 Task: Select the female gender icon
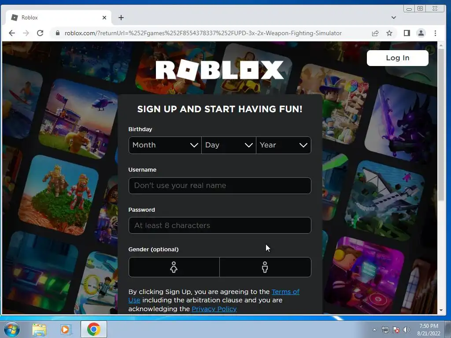(x=174, y=267)
